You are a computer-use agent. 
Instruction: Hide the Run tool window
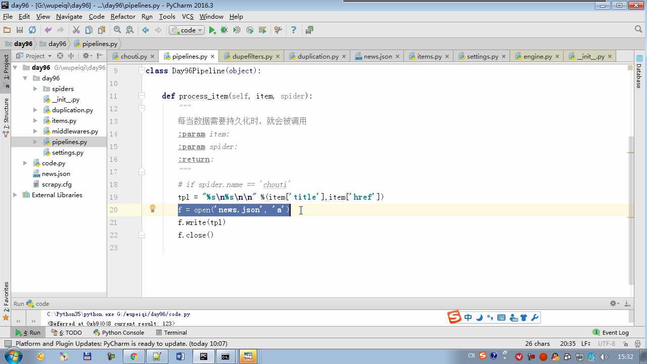pyautogui.click(x=627, y=303)
